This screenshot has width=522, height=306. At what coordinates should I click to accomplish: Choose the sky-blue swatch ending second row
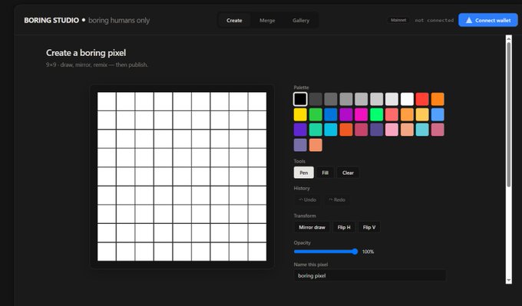(438, 114)
